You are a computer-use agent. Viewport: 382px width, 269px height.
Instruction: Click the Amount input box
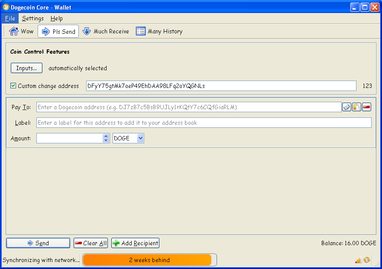tap(69, 138)
